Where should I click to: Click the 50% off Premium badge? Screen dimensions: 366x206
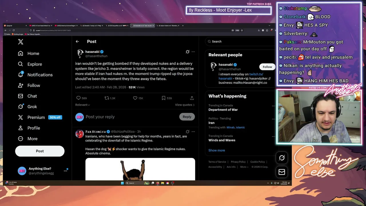(55, 117)
